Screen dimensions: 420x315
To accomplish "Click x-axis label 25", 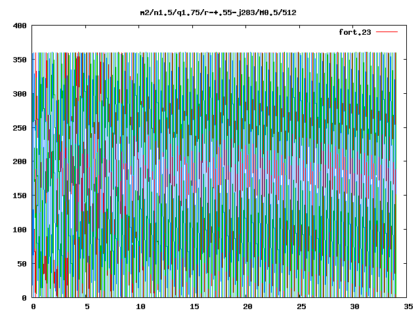I will (x=301, y=306).
